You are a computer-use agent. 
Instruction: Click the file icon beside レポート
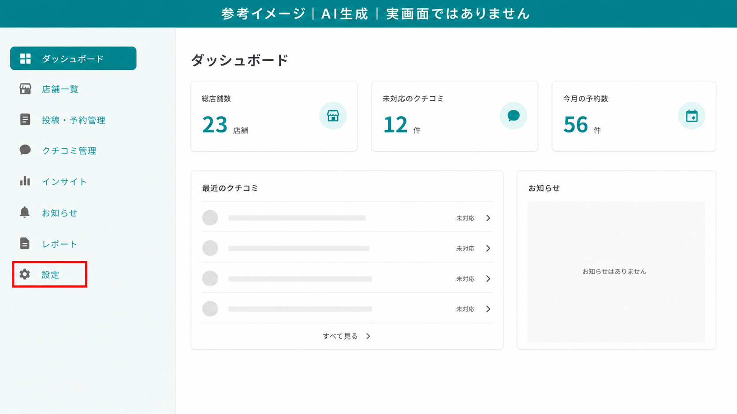[x=25, y=243]
